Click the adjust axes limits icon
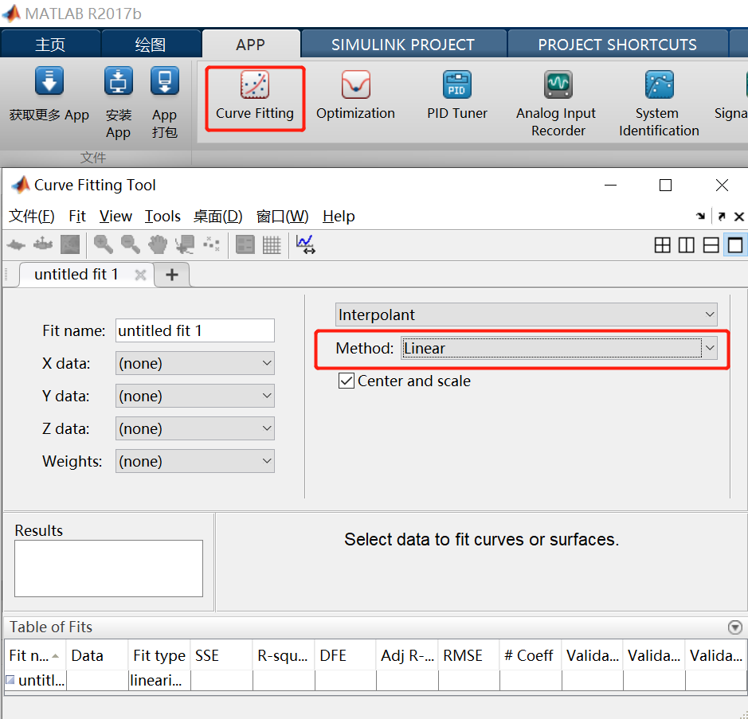Viewport: 748px width, 719px height. pyautogui.click(x=305, y=244)
